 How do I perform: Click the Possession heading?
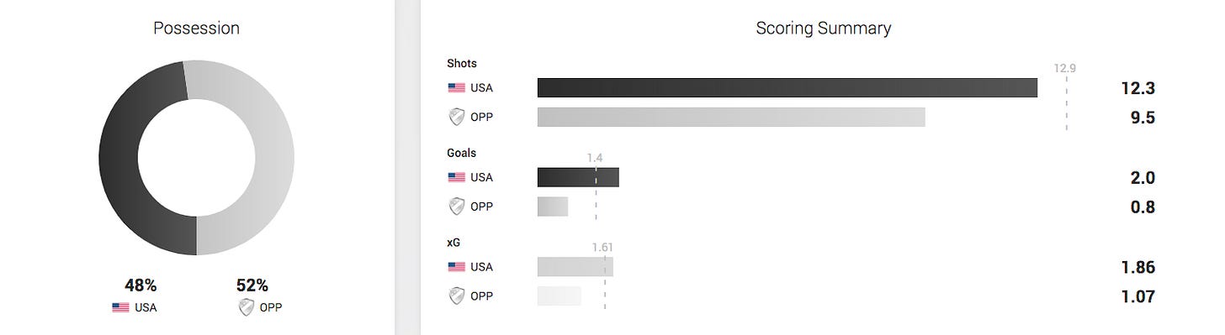pyautogui.click(x=196, y=28)
